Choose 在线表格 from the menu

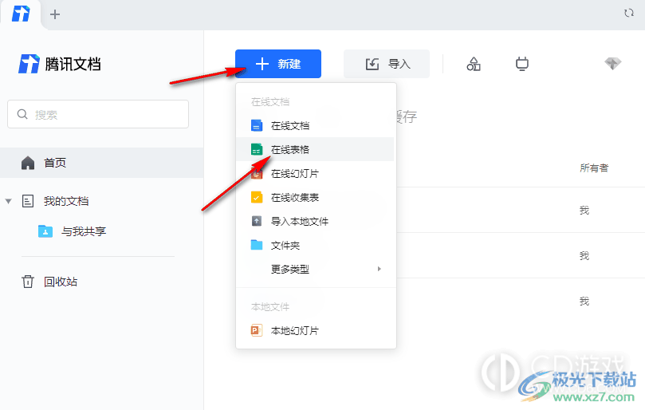315,149
